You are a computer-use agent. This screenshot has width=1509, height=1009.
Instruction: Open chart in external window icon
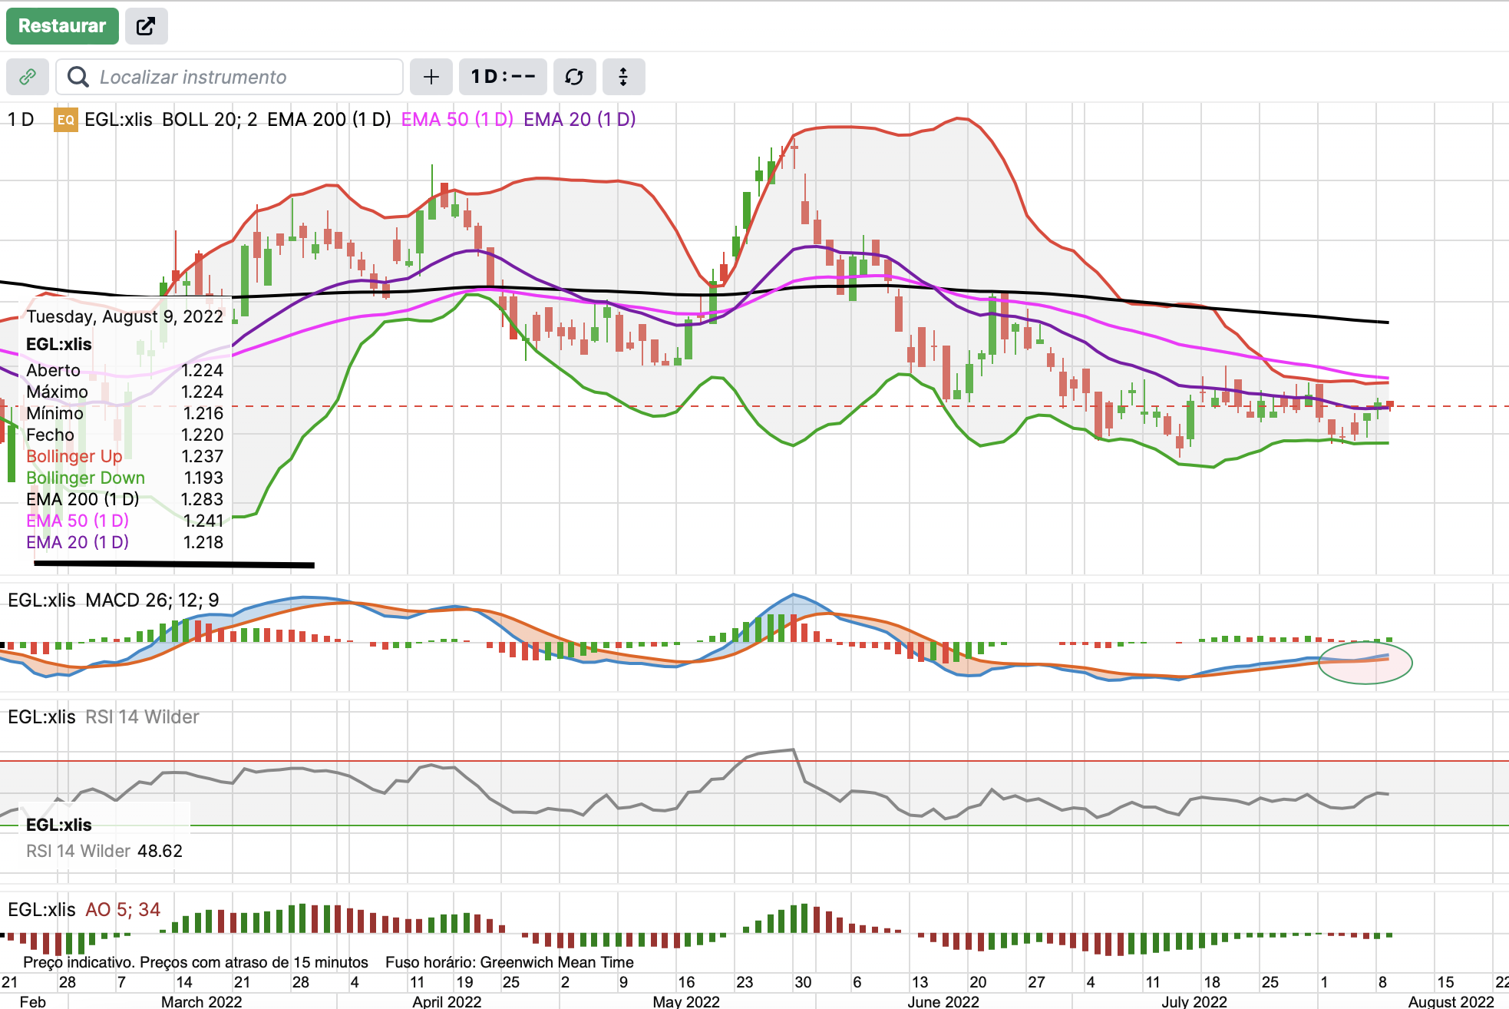click(x=146, y=26)
